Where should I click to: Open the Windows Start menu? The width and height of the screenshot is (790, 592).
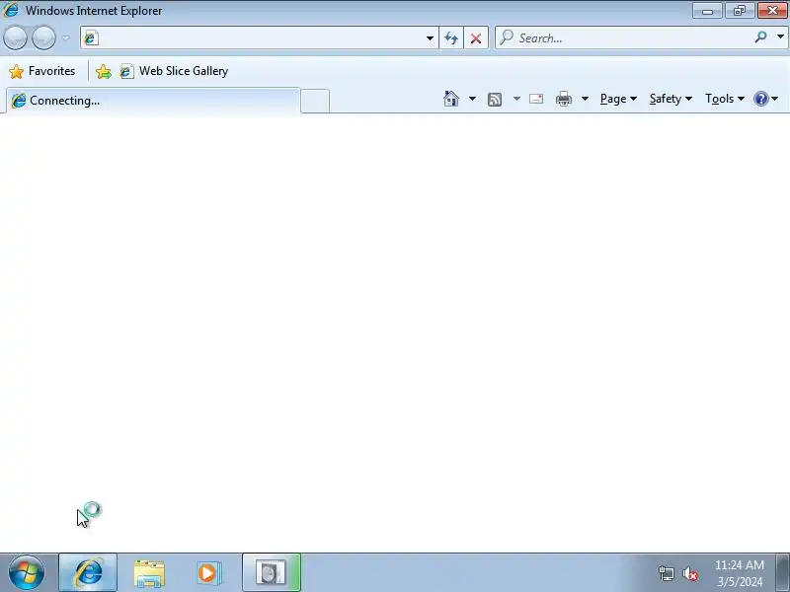(x=27, y=573)
